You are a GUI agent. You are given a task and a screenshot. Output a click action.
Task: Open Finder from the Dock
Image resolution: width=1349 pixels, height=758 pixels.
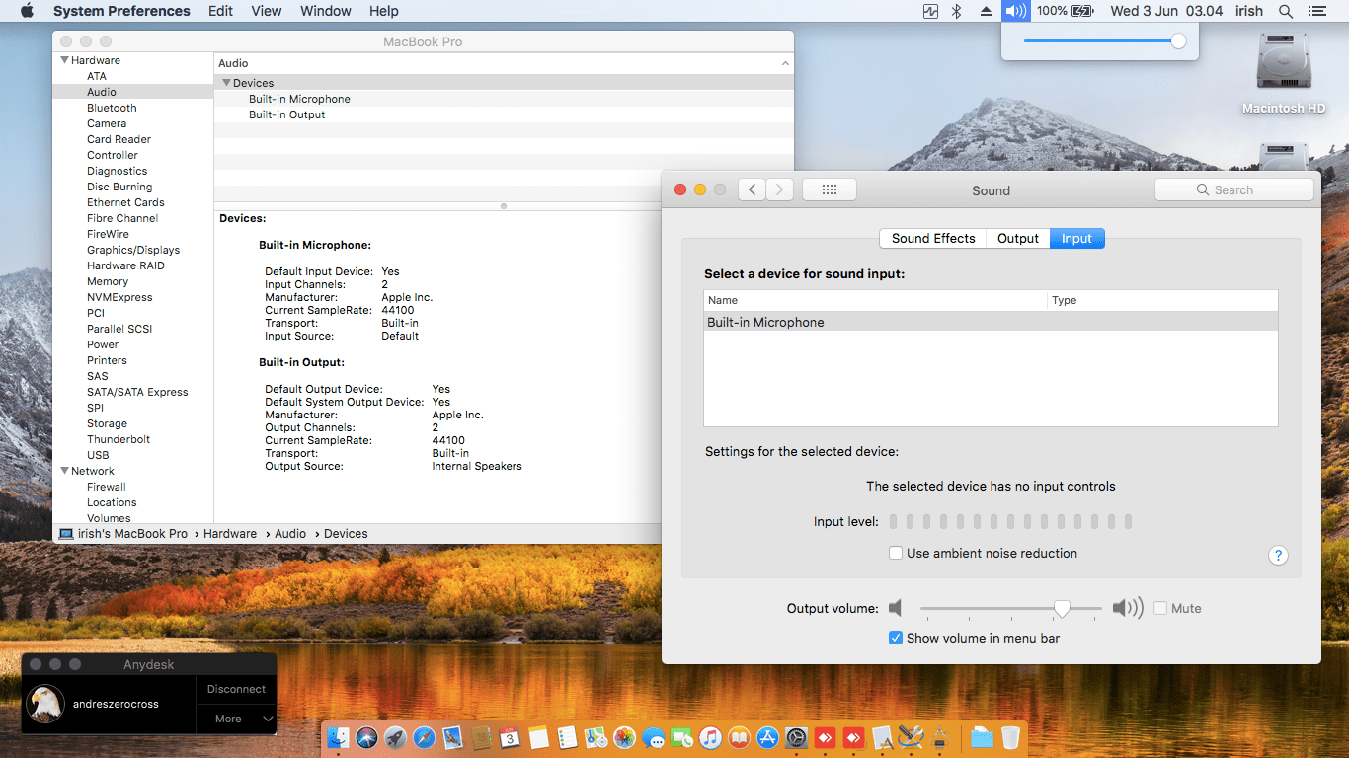[339, 737]
